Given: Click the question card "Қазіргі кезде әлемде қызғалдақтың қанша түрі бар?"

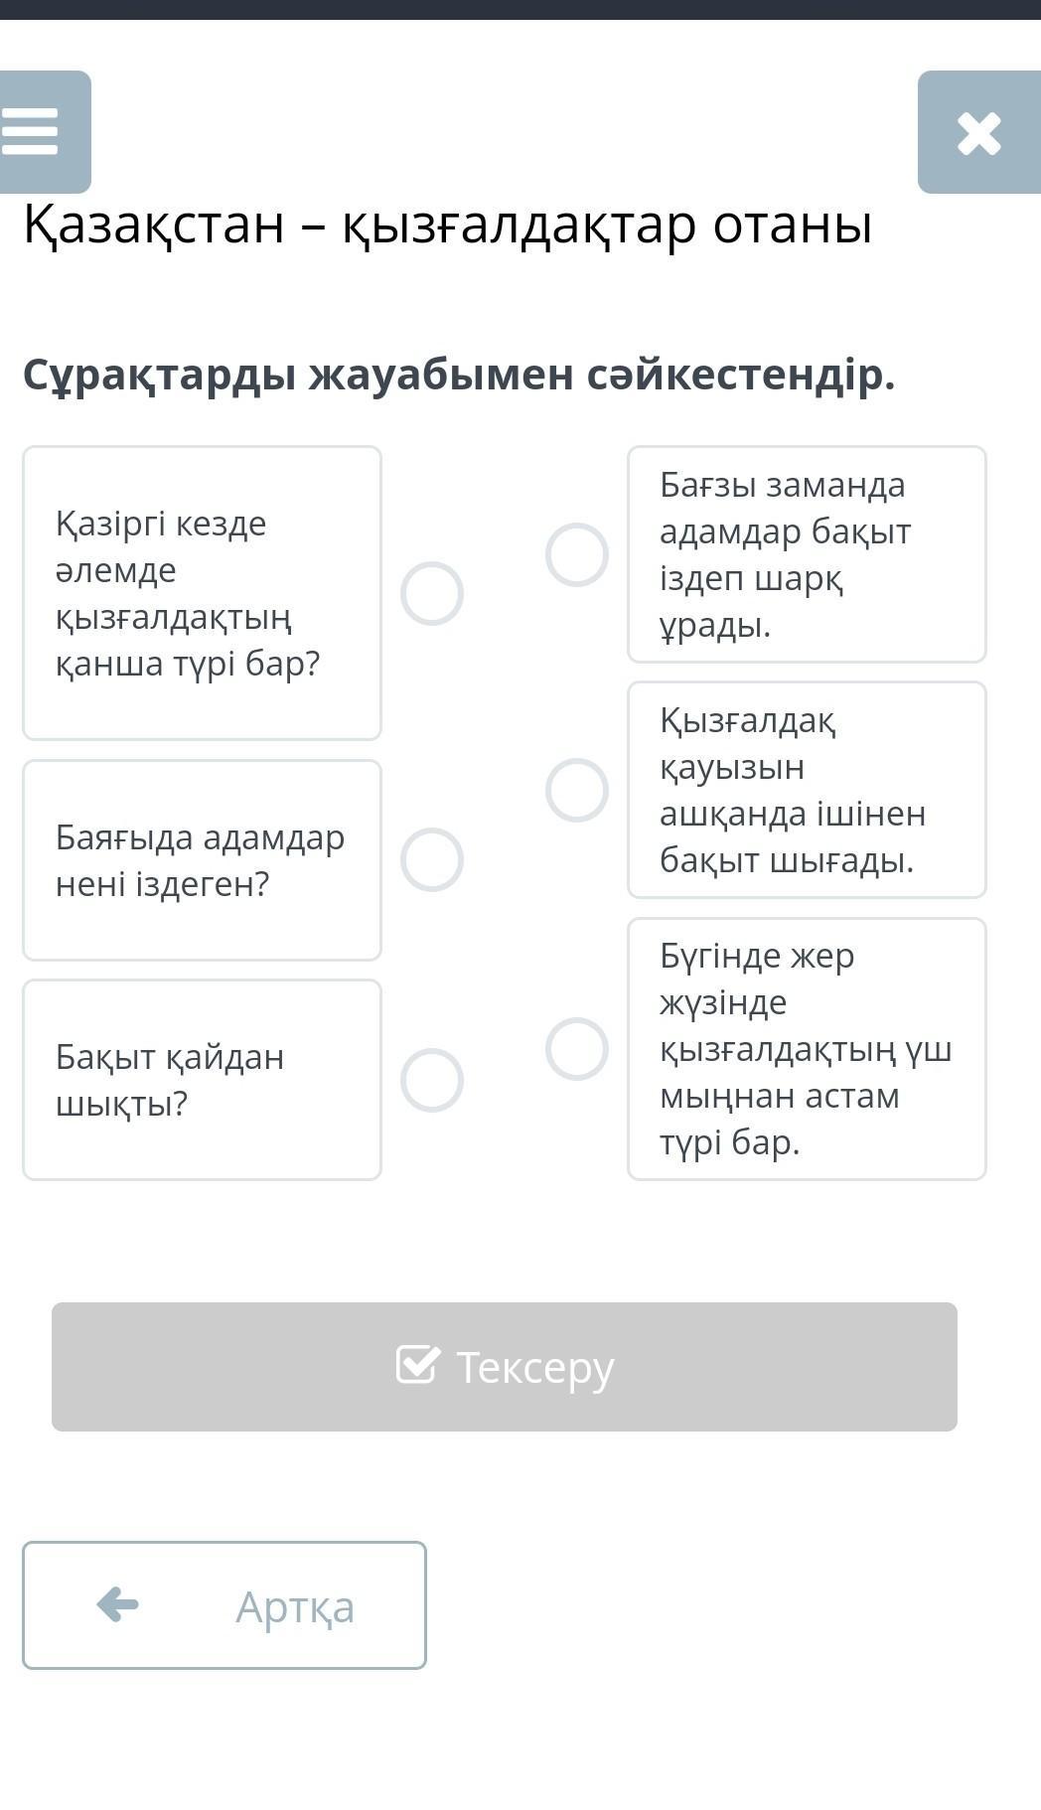Looking at the screenshot, I should 202,593.
